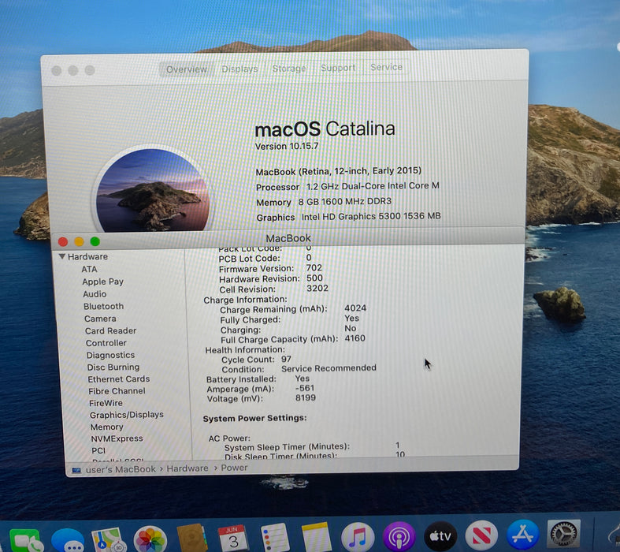
Task: Click Hardware in the path bar
Action: (187, 468)
